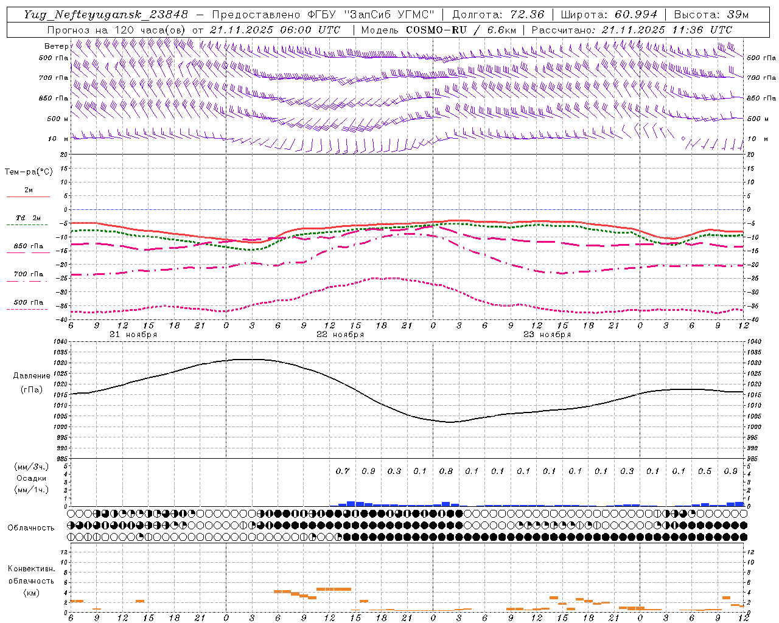This screenshot has height=623, width=779.
Task: Click 'Рассчитано: 21.11.2025 11:36 UTC' text
Action: point(632,30)
